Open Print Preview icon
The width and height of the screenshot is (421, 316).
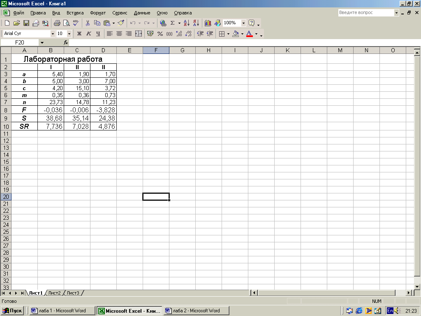click(66, 23)
